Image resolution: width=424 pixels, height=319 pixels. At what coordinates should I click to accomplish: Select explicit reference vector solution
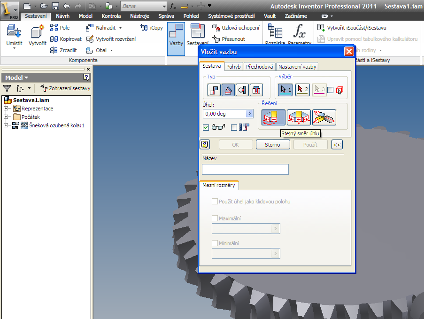point(324,117)
